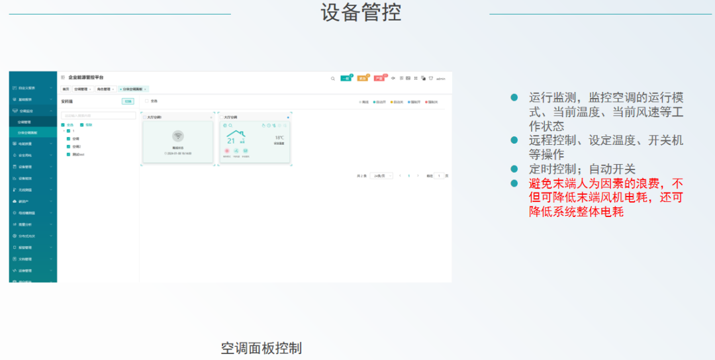
Task: Close the 分体空调面板 tab
Action: pos(145,89)
